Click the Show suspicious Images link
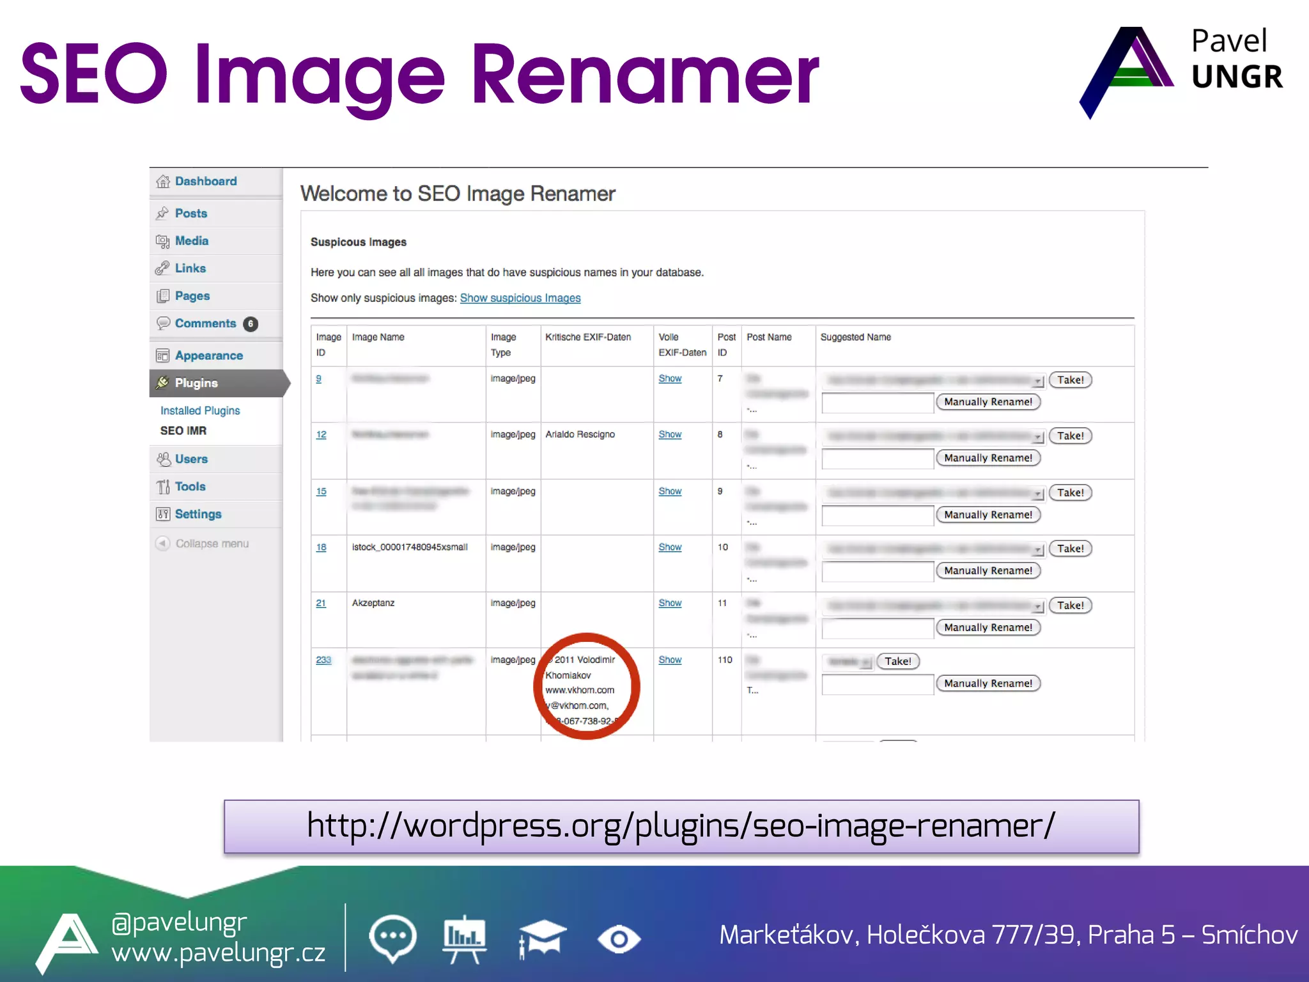The width and height of the screenshot is (1309, 982). point(520,299)
